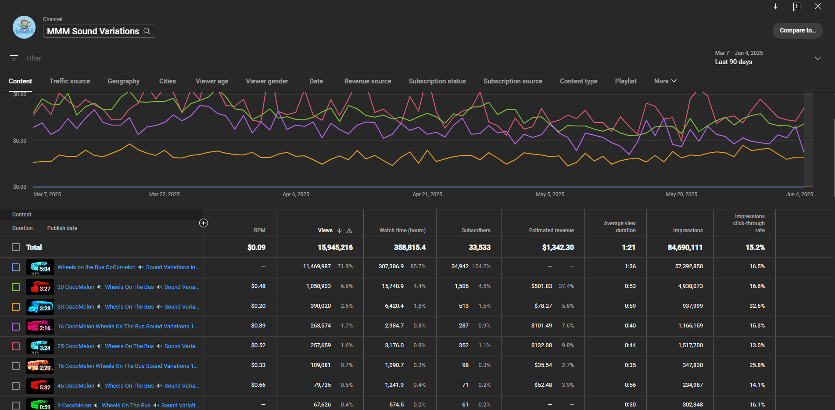
Task: Switch to the Date tab
Action: click(x=316, y=81)
